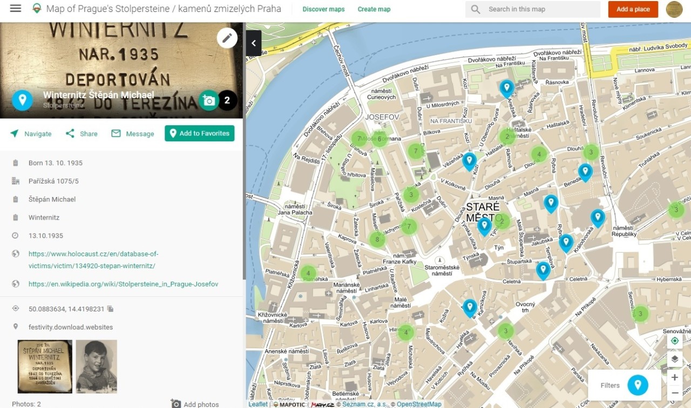Screen dimensions: 691x408
Task: Select the map pin near Anežská
Action: [506, 89]
